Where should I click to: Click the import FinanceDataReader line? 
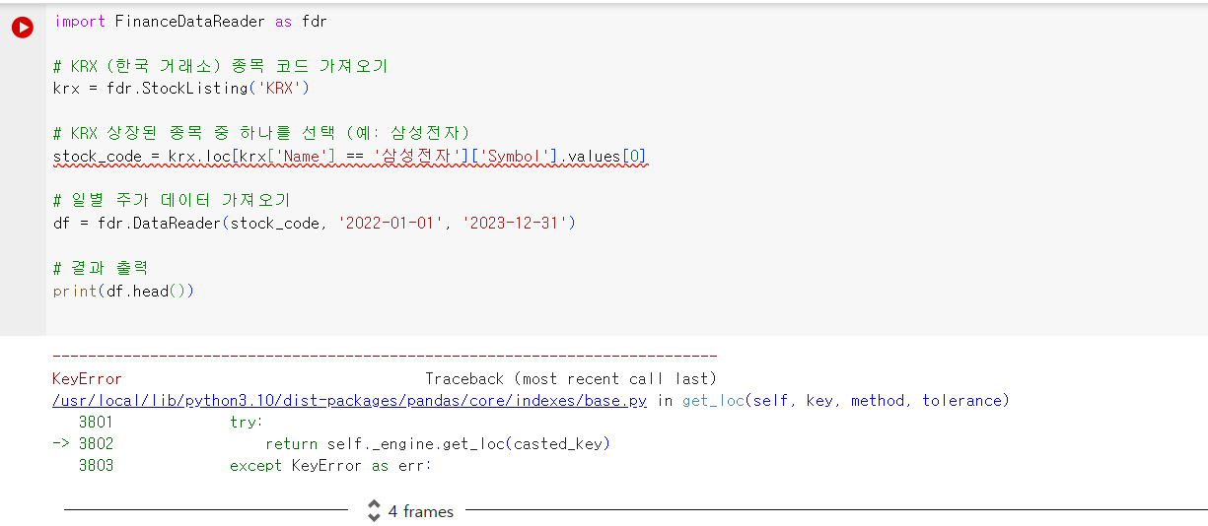click(x=190, y=21)
